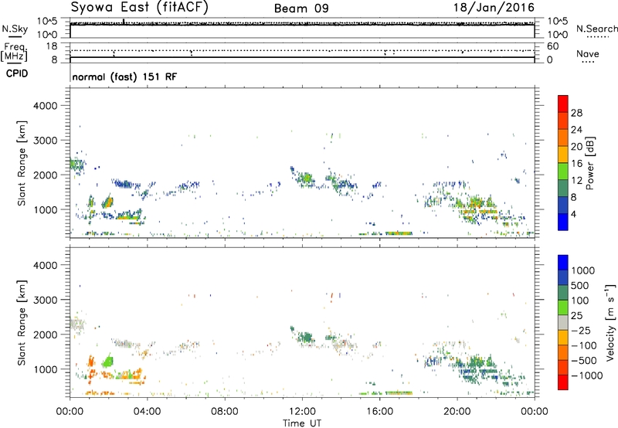Click the '08:00' time tick label
This screenshot has height=428, width=618.
coord(225,412)
